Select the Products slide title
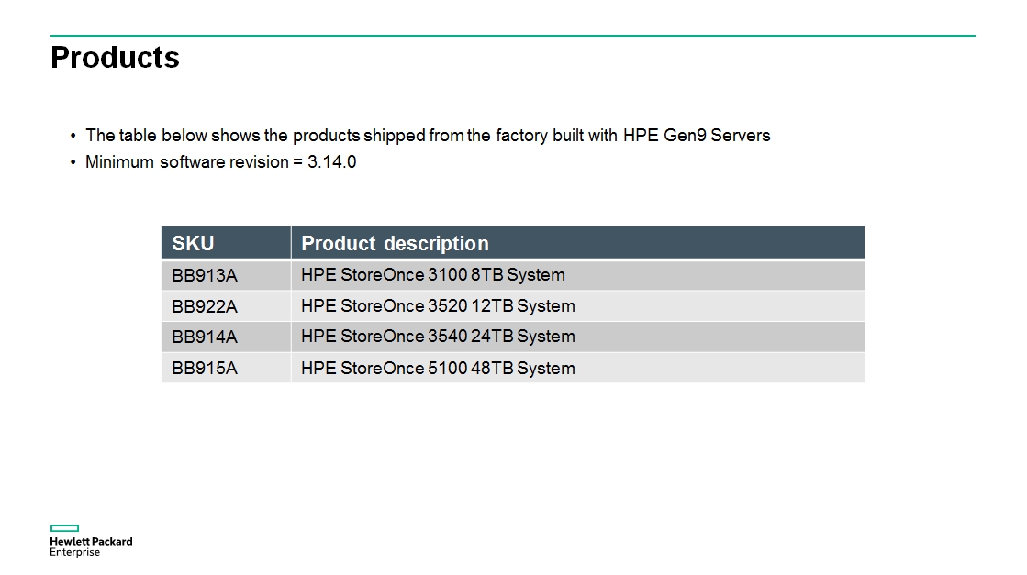Viewport: 1027px width, 575px height. (115, 58)
